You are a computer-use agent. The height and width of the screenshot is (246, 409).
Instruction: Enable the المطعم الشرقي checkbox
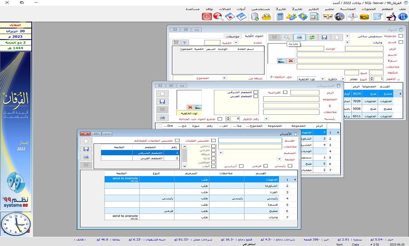pos(256,92)
